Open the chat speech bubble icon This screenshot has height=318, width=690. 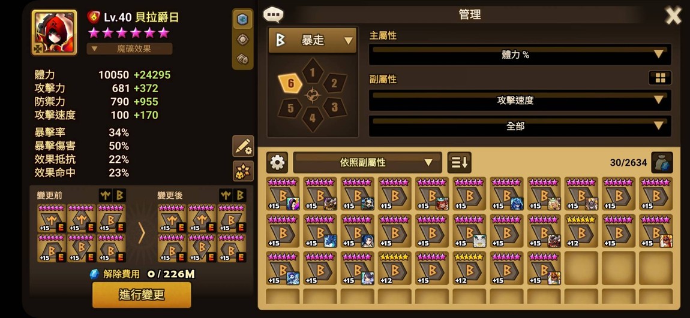pos(273,15)
